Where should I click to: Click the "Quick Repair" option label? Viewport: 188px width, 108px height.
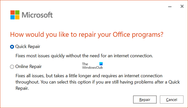(28, 47)
